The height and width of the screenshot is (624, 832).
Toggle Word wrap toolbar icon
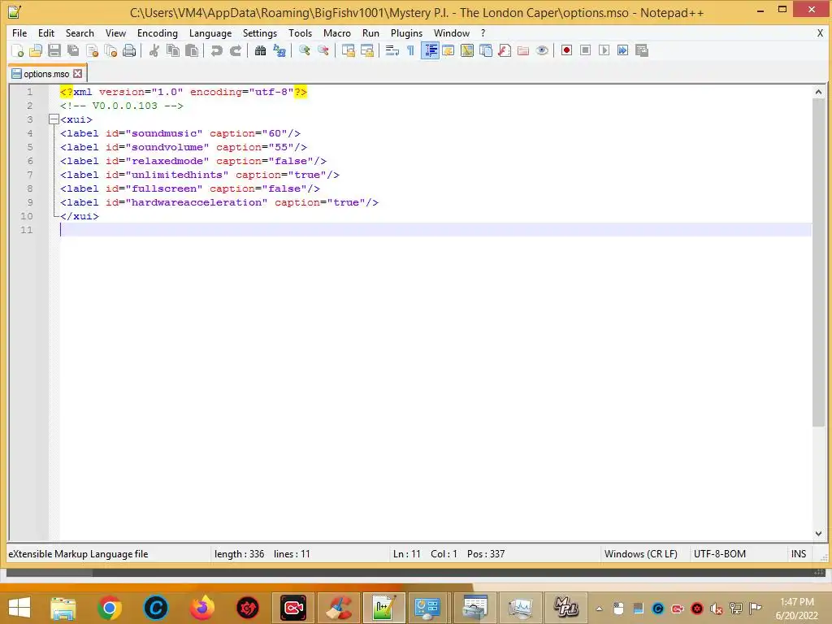point(392,50)
